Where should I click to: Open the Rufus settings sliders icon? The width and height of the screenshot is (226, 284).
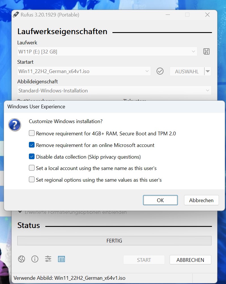48,259
